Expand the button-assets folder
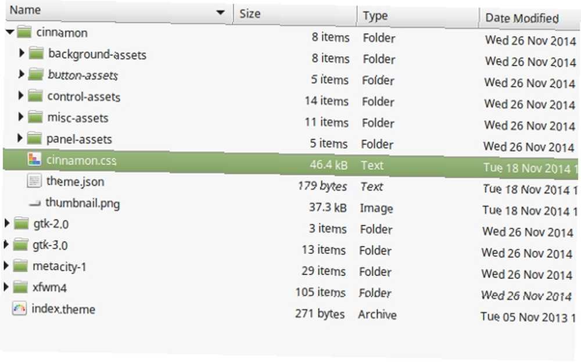The image size is (581, 362). [x=21, y=75]
